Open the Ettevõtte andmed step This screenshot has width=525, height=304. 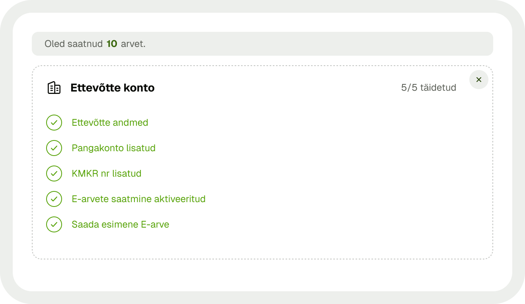[110, 123]
